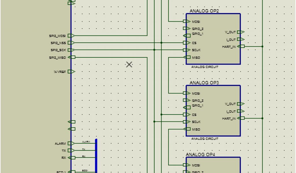Select the TX port terminal

click(x=71, y=151)
